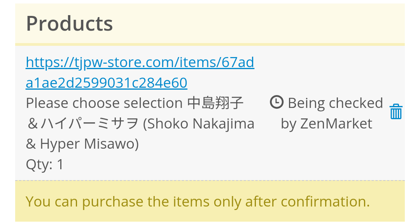Click the Products heading
The width and height of the screenshot is (420, 224).
(69, 24)
